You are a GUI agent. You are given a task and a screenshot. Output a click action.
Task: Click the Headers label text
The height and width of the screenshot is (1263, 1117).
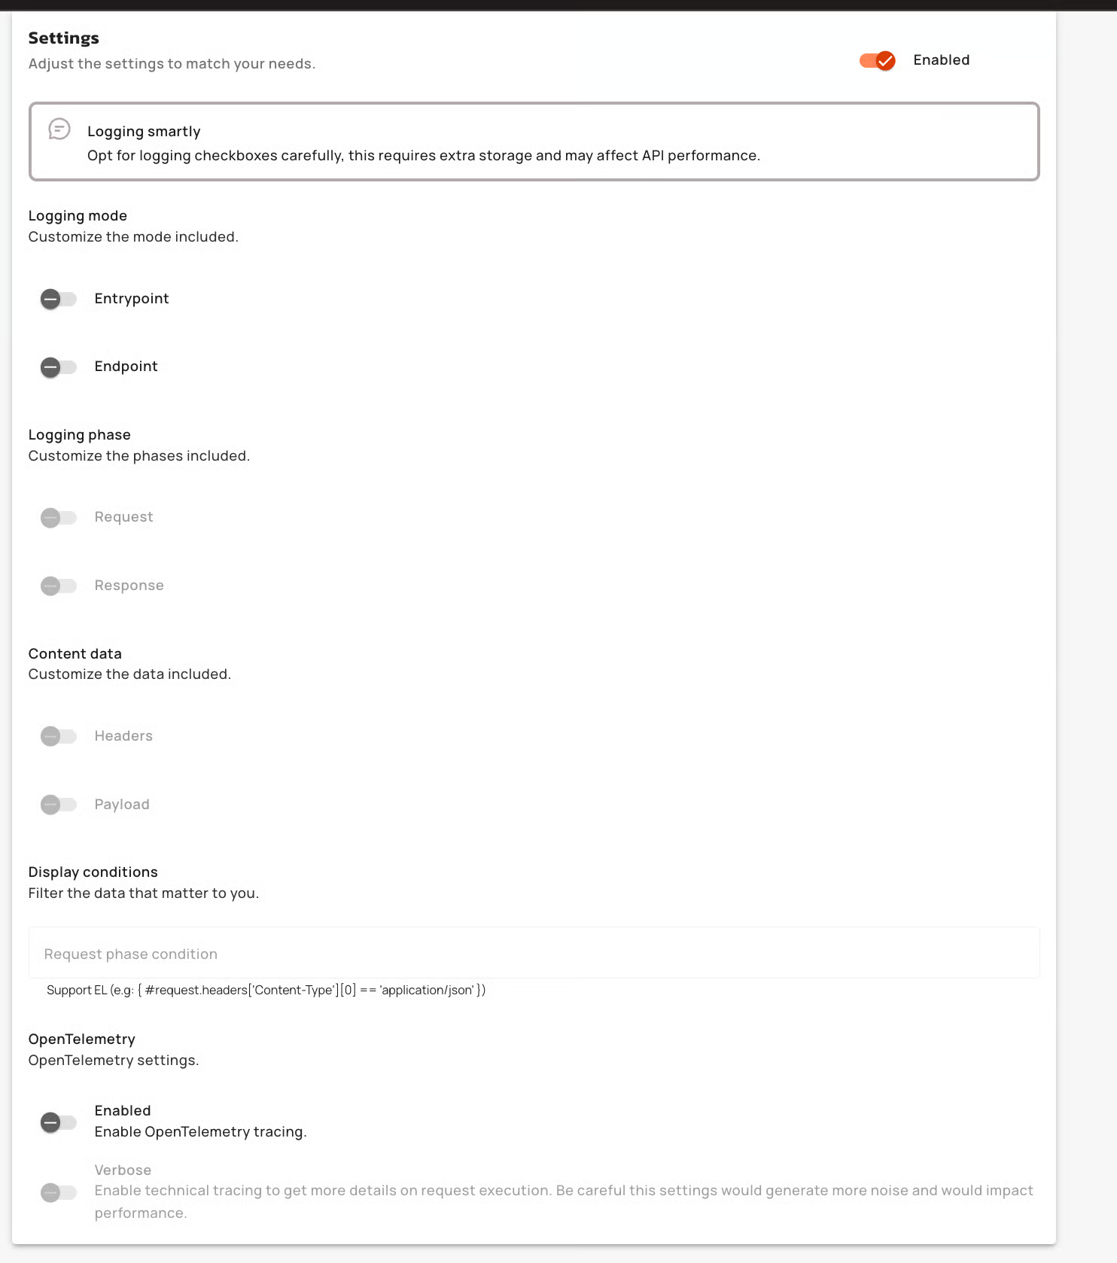coord(123,736)
